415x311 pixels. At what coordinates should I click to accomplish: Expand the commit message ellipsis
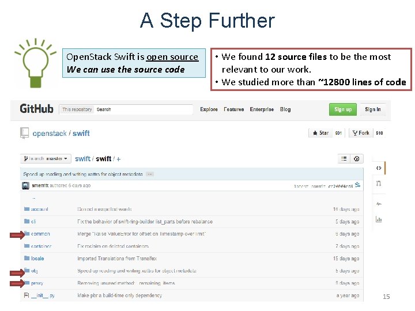coord(150,175)
